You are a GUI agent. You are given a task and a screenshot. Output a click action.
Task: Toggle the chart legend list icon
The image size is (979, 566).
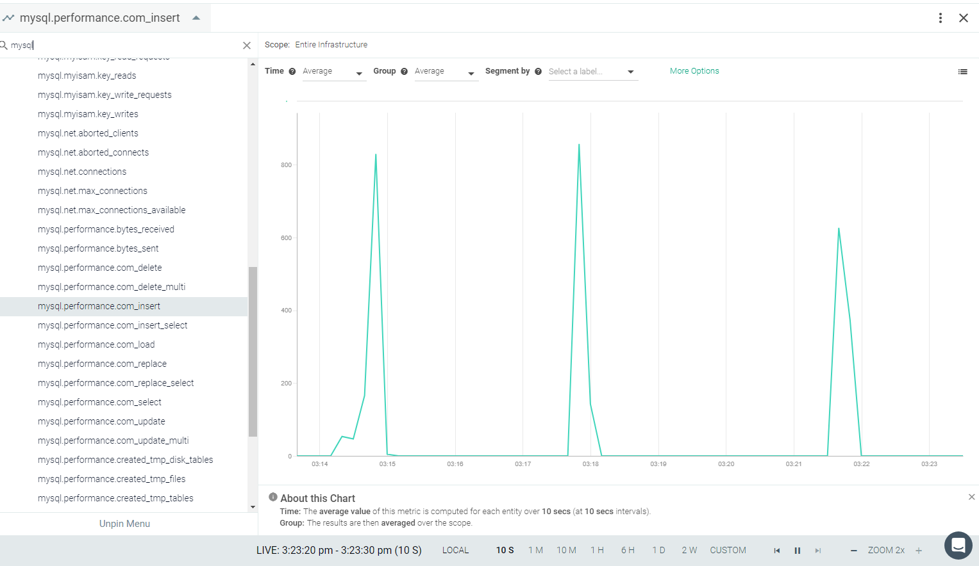click(x=962, y=72)
